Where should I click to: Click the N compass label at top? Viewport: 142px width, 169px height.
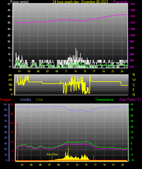click(x=134, y=75)
